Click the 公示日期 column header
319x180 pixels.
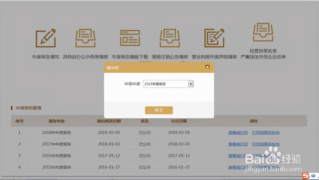point(179,121)
